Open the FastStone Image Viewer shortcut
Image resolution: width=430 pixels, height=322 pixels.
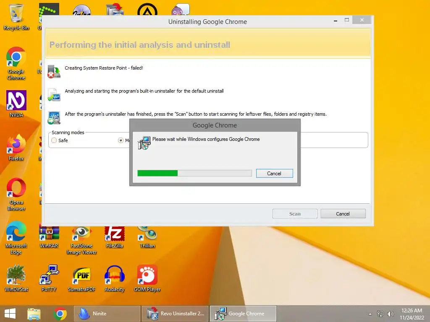[82, 240]
